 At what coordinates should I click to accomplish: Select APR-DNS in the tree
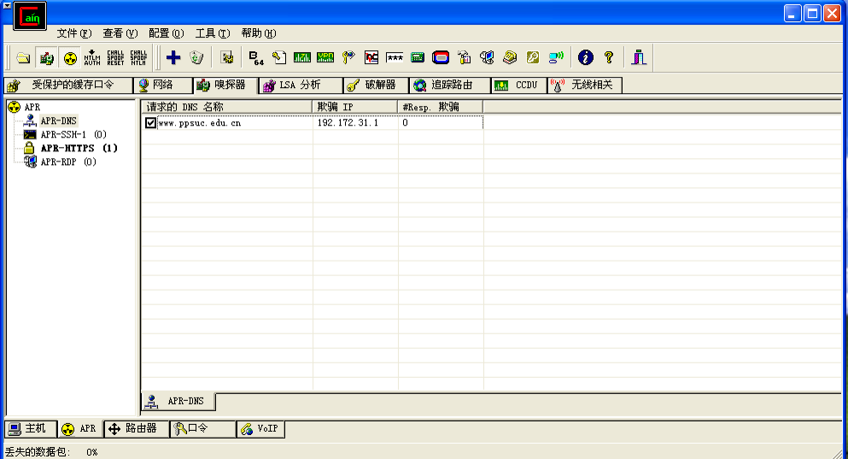(x=58, y=121)
